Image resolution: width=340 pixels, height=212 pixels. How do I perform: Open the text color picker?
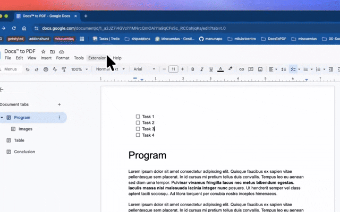pyautogui.click(x=220, y=69)
